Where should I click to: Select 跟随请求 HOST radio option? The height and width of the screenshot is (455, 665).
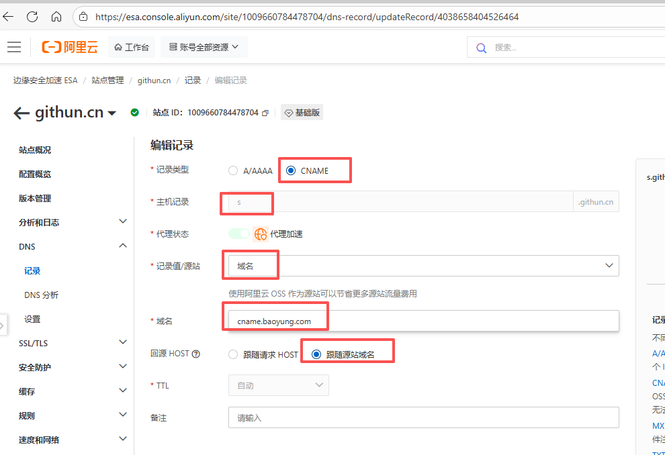point(234,354)
